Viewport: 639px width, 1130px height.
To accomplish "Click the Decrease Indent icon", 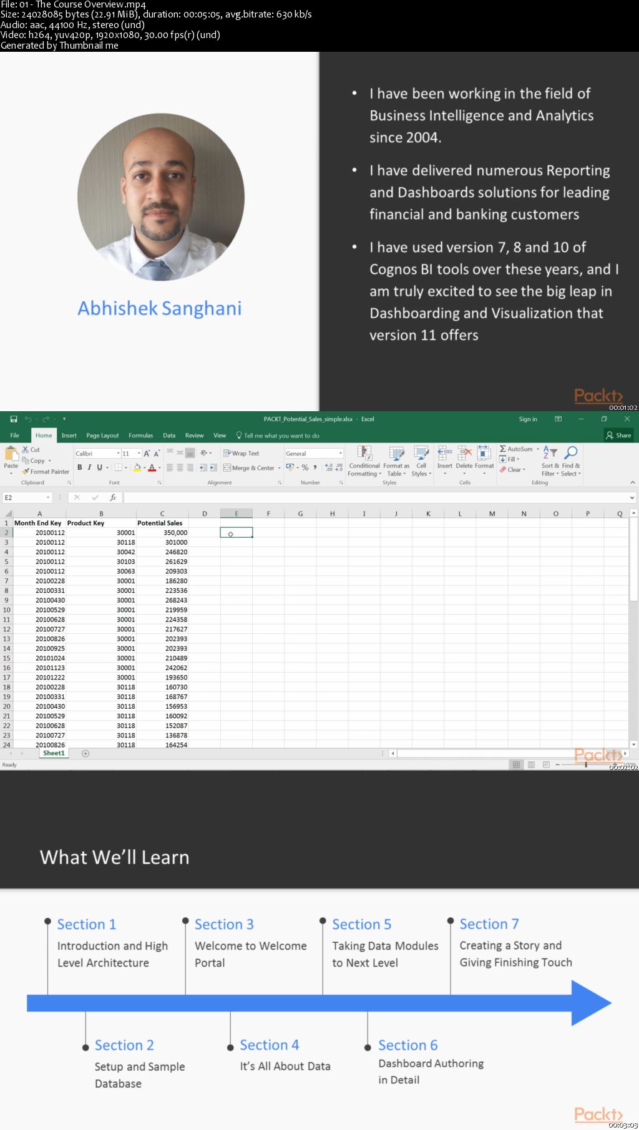I will pyautogui.click(x=203, y=467).
